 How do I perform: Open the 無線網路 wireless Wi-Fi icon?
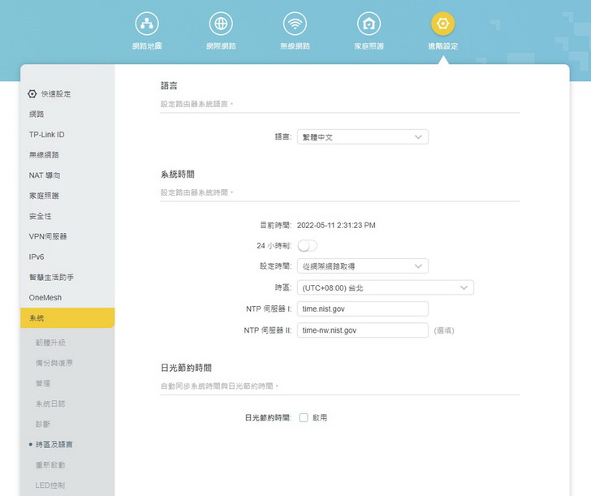pyautogui.click(x=295, y=24)
